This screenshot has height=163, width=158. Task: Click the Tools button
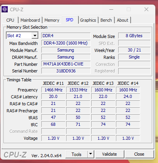point(76,154)
